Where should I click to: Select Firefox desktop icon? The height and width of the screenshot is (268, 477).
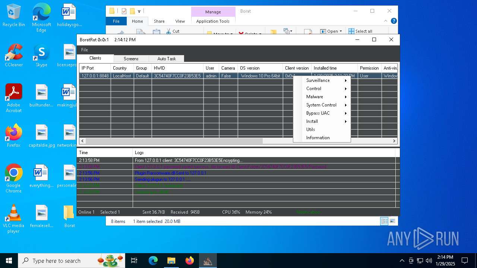[14, 136]
